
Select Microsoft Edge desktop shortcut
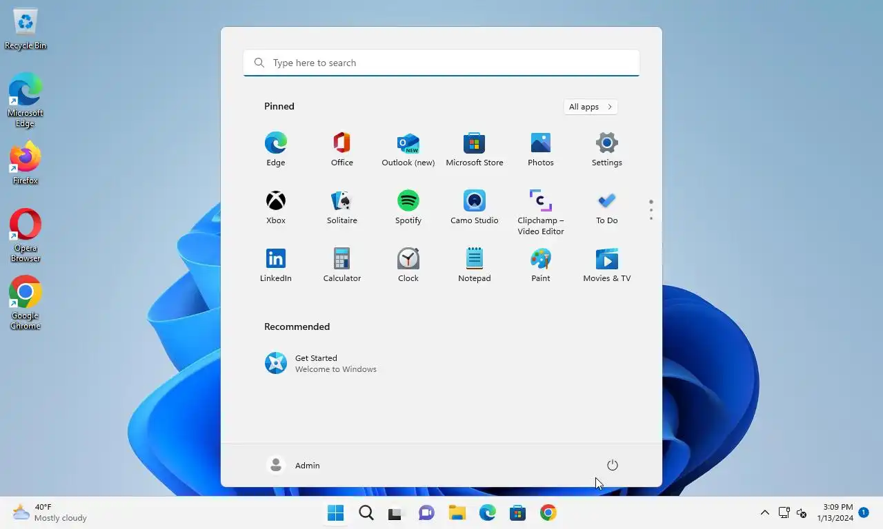[26, 101]
